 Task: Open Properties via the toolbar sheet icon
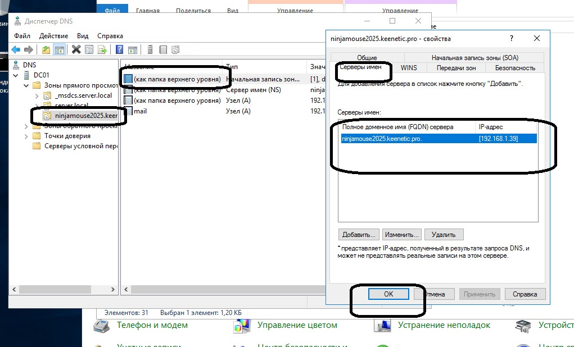click(89, 49)
